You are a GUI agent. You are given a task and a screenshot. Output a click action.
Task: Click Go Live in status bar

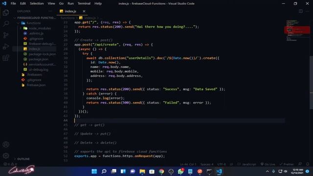coord(268,164)
